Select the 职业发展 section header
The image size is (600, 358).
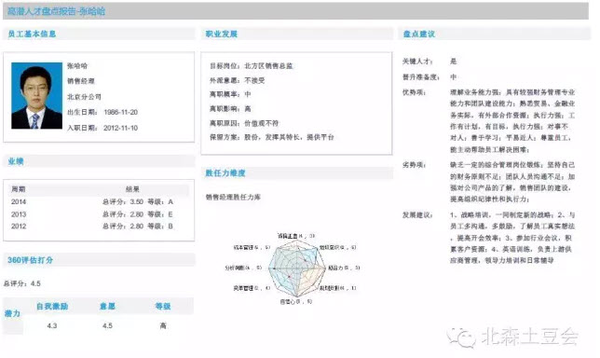point(222,34)
